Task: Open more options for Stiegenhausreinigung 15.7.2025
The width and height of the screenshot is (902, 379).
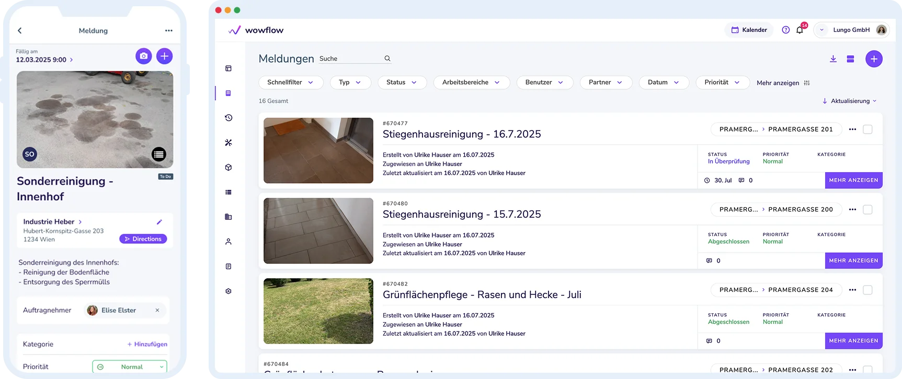Action: click(x=852, y=209)
